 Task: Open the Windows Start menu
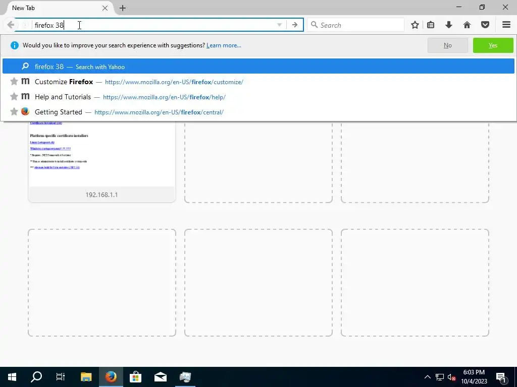pyautogui.click(x=12, y=377)
